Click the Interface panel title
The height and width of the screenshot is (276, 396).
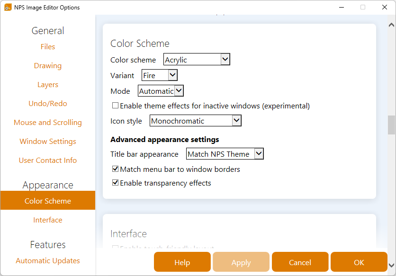[x=128, y=233]
